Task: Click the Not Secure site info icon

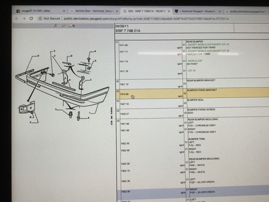Action: (x=40, y=18)
